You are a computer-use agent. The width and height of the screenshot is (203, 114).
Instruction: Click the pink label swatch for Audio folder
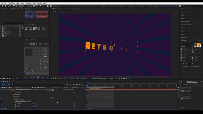tap(20, 28)
